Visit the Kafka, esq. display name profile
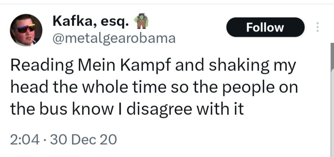334x157 pixels. [91, 22]
